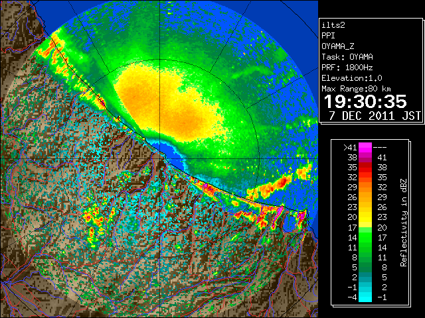
Task: Click the vertical 'Reflectivity in dBZ' label
Action: tap(403, 223)
